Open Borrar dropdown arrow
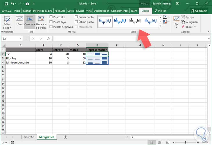212x145 pixels. point(195,27)
